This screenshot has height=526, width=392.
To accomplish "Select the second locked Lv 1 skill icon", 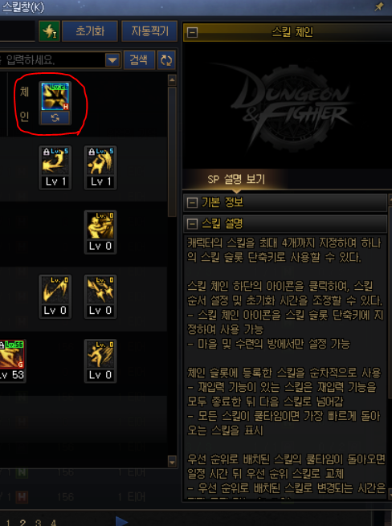I will pos(100,167).
